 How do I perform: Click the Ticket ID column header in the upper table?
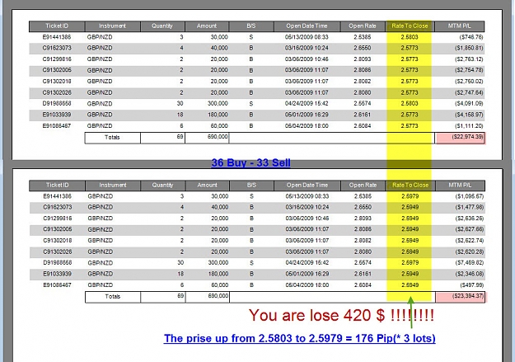coord(57,26)
